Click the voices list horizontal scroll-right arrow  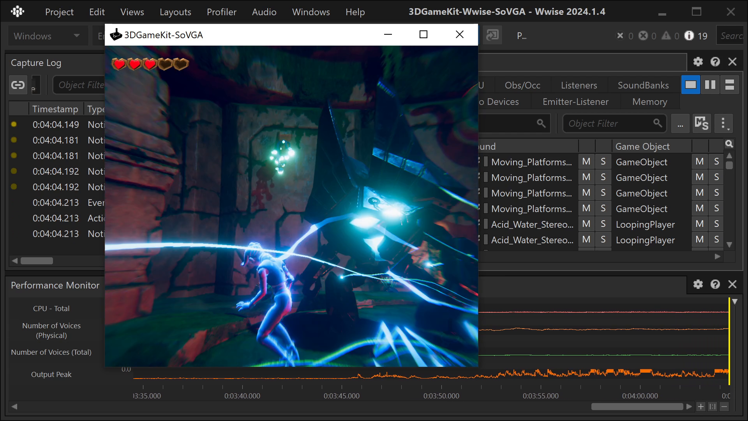point(718,256)
